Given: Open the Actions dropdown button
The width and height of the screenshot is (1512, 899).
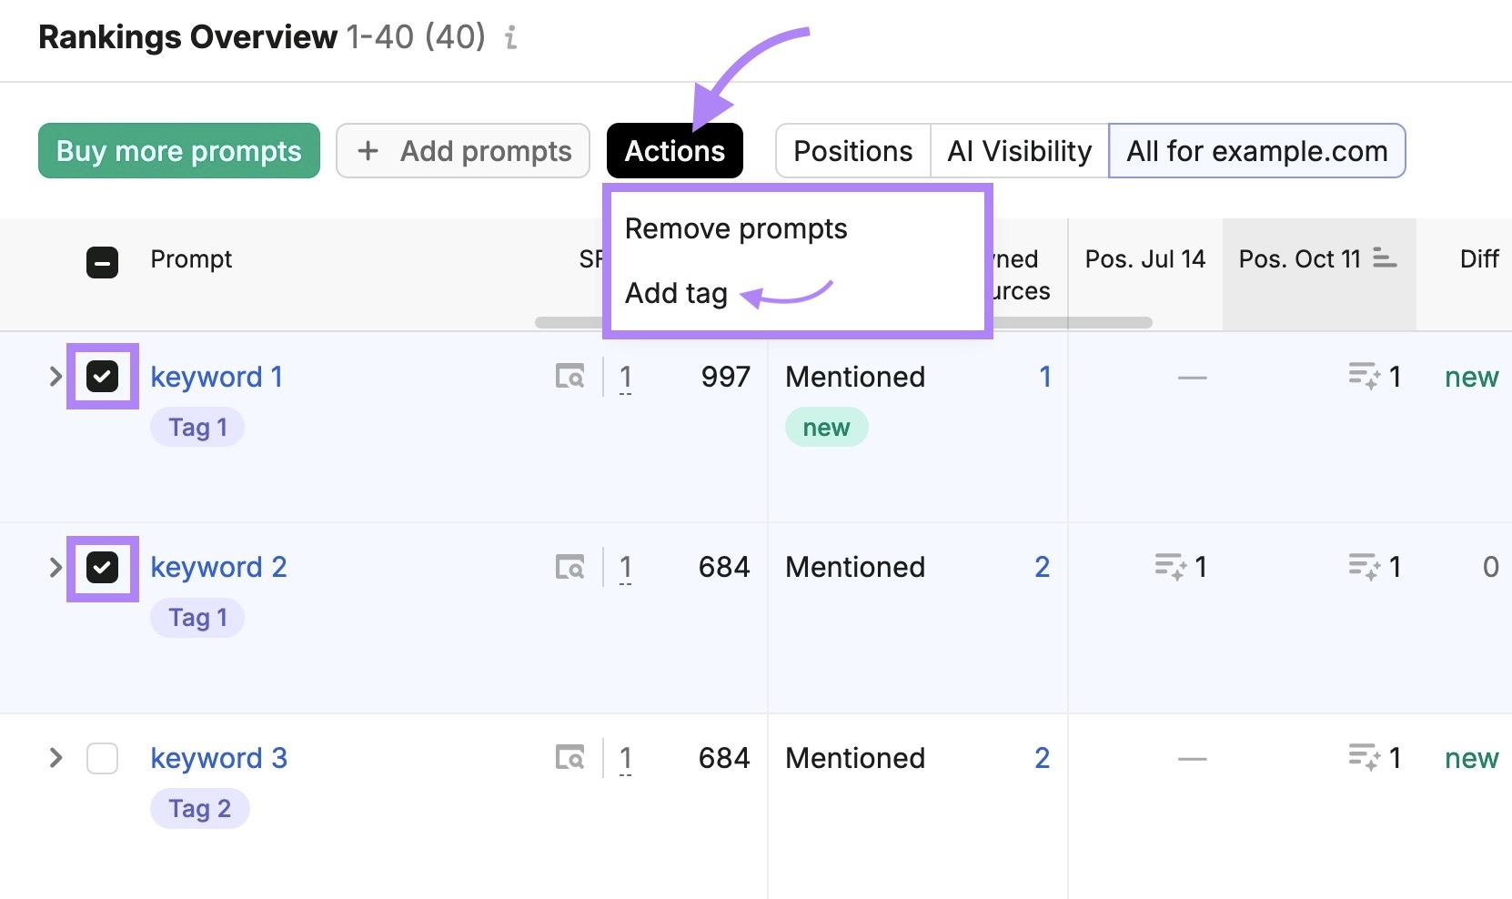Looking at the screenshot, I should pyautogui.click(x=675, y=151).
